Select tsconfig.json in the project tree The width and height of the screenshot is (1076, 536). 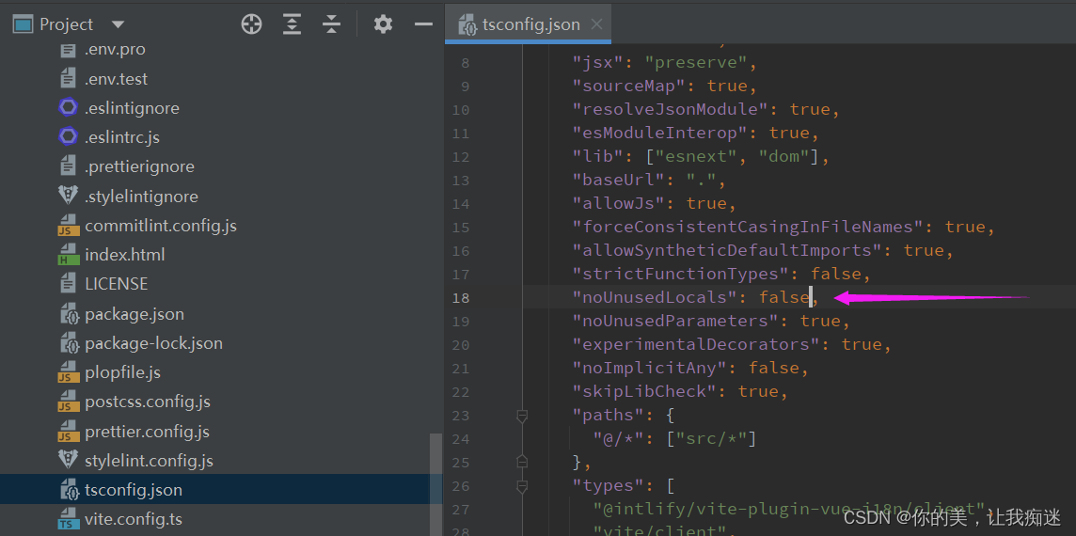coord(134,491)
